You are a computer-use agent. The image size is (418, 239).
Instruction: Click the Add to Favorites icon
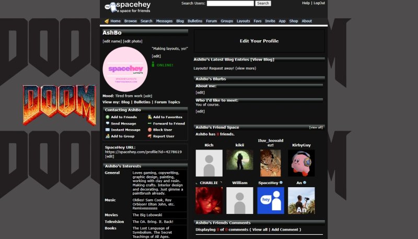150,117
